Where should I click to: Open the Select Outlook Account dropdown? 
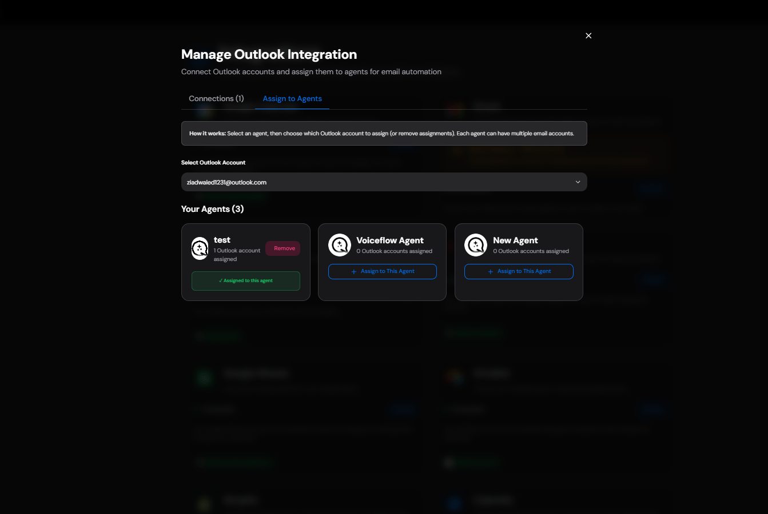(384, 182)
